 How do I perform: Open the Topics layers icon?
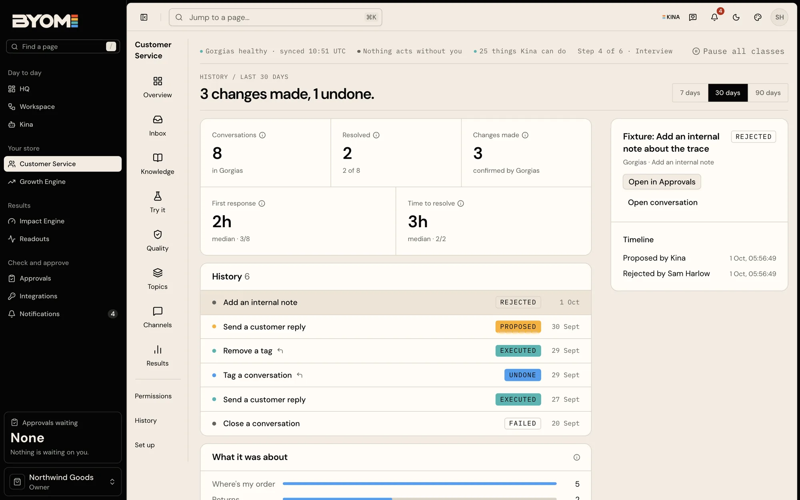tap(158, 273)
